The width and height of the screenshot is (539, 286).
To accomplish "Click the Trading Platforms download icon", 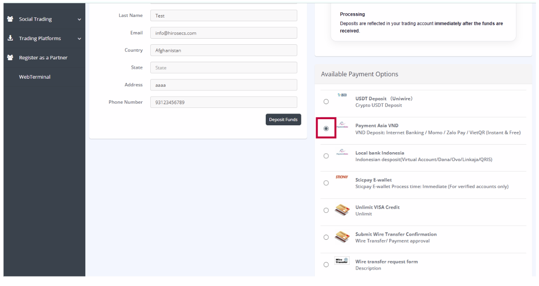I will click(x=10, y=39).
